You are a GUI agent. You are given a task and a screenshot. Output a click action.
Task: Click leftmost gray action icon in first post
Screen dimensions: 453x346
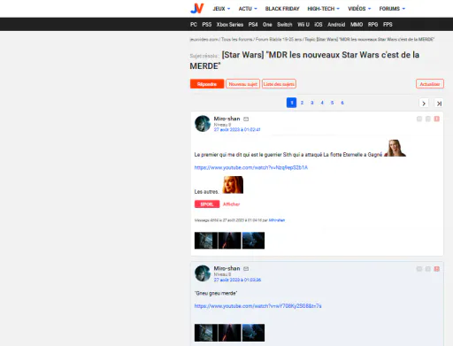pyautogui.click(x=419, y=119)
